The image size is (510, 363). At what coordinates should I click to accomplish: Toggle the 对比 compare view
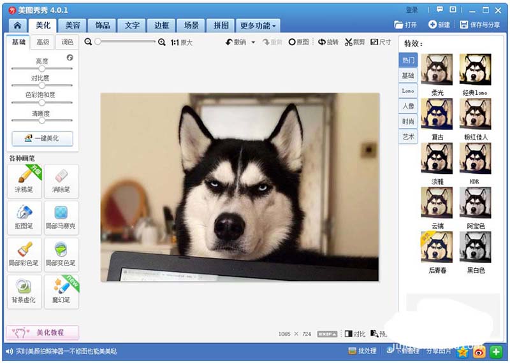coord(355,334)
